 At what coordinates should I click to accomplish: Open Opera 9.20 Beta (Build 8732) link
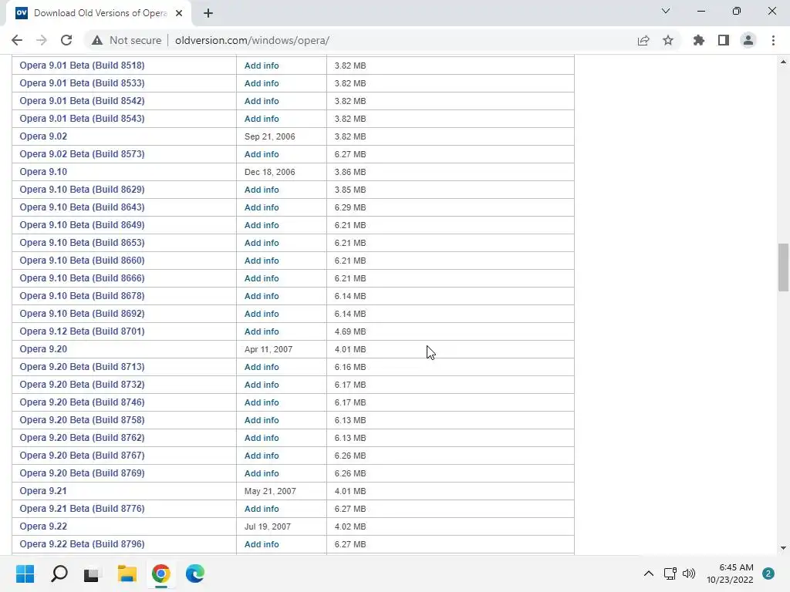click(x=82, y=385)
